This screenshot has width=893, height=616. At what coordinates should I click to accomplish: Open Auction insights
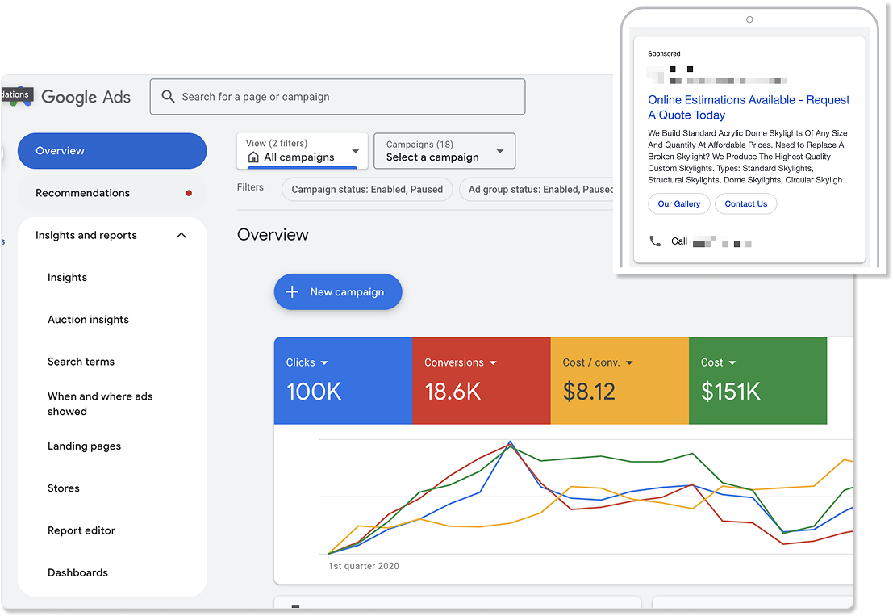point(88,320)
